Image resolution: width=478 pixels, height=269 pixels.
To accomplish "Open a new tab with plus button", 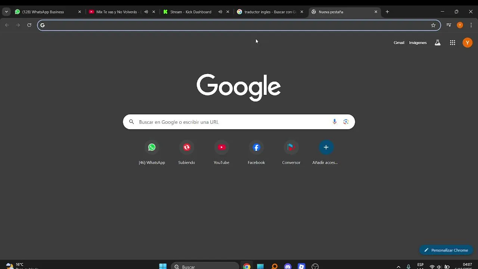I will click(387, 12).
